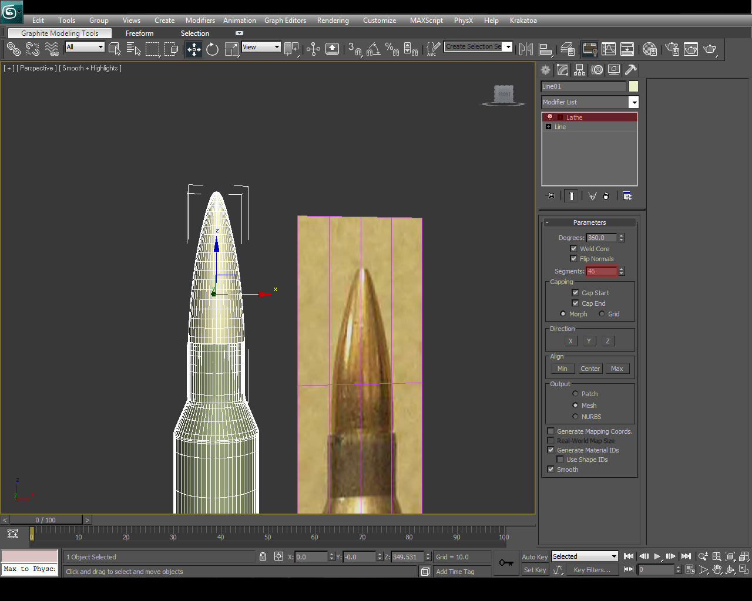The width and height of the screenshot is (752, 601).
Task: Open the Rendering menu
Action: pos(333,20)
